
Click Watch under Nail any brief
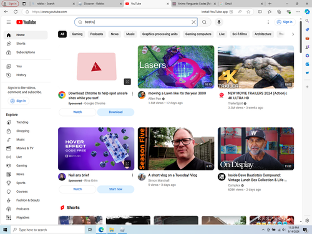click(77, 189)
